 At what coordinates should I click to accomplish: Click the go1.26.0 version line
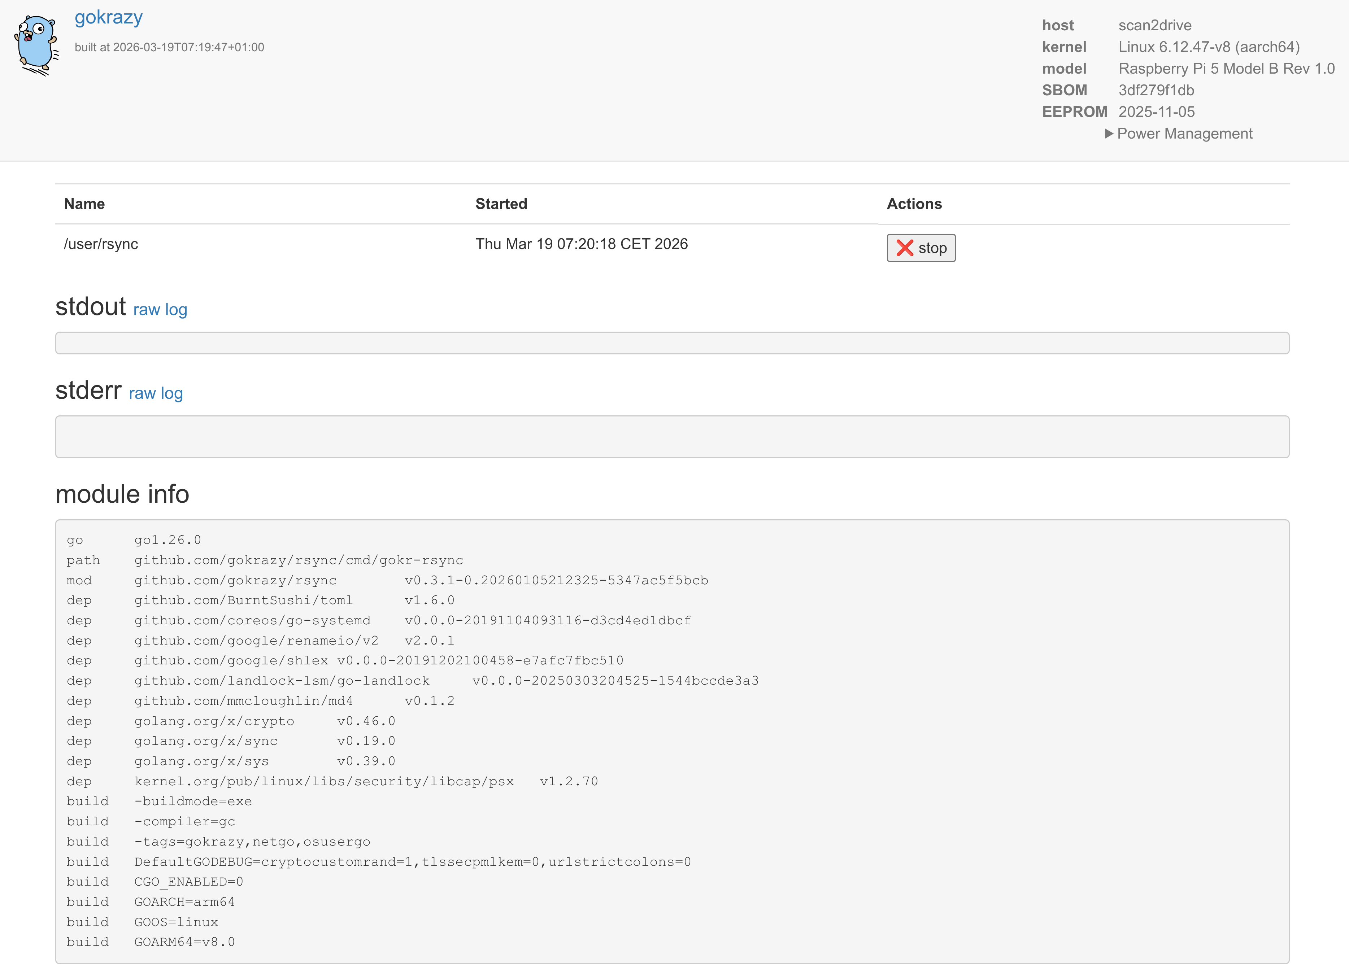[168, 540]
